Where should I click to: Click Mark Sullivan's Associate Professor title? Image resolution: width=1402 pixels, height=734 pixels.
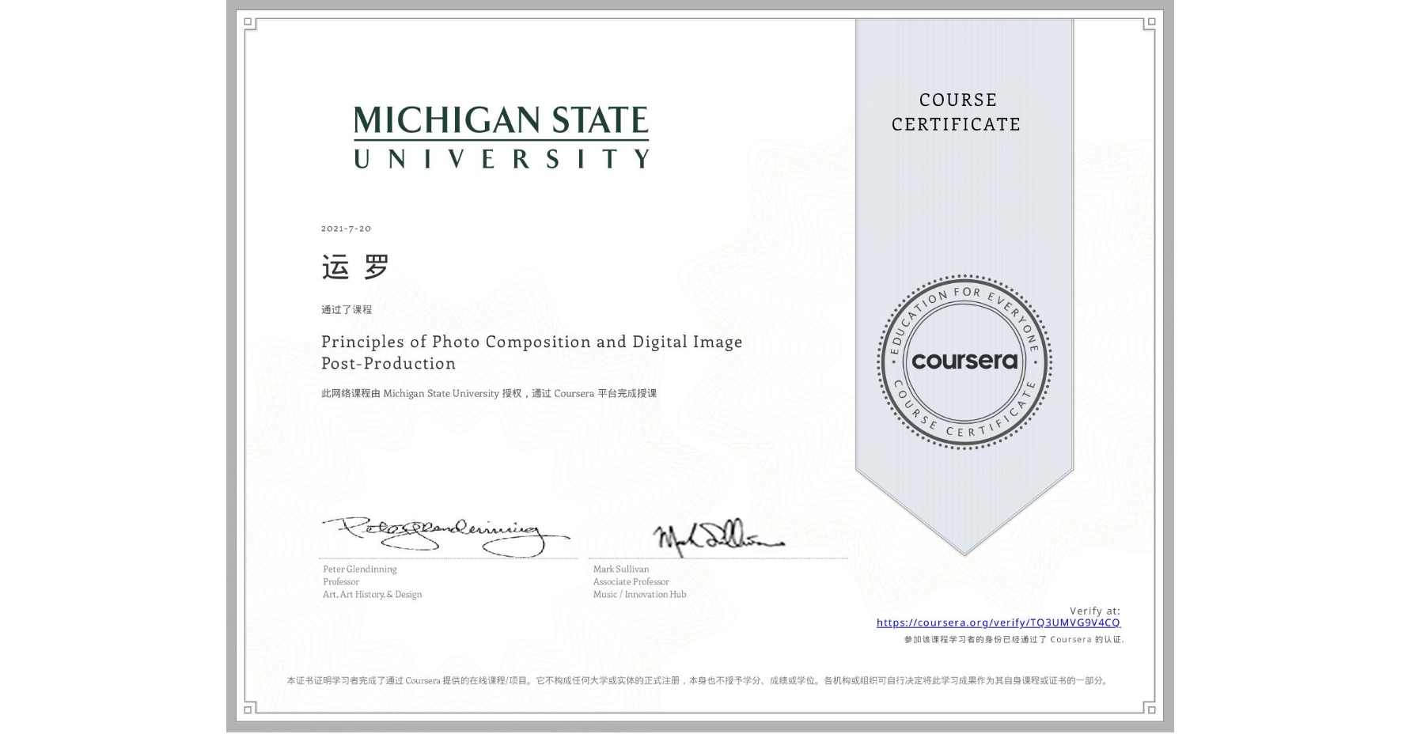coord(631,581)
